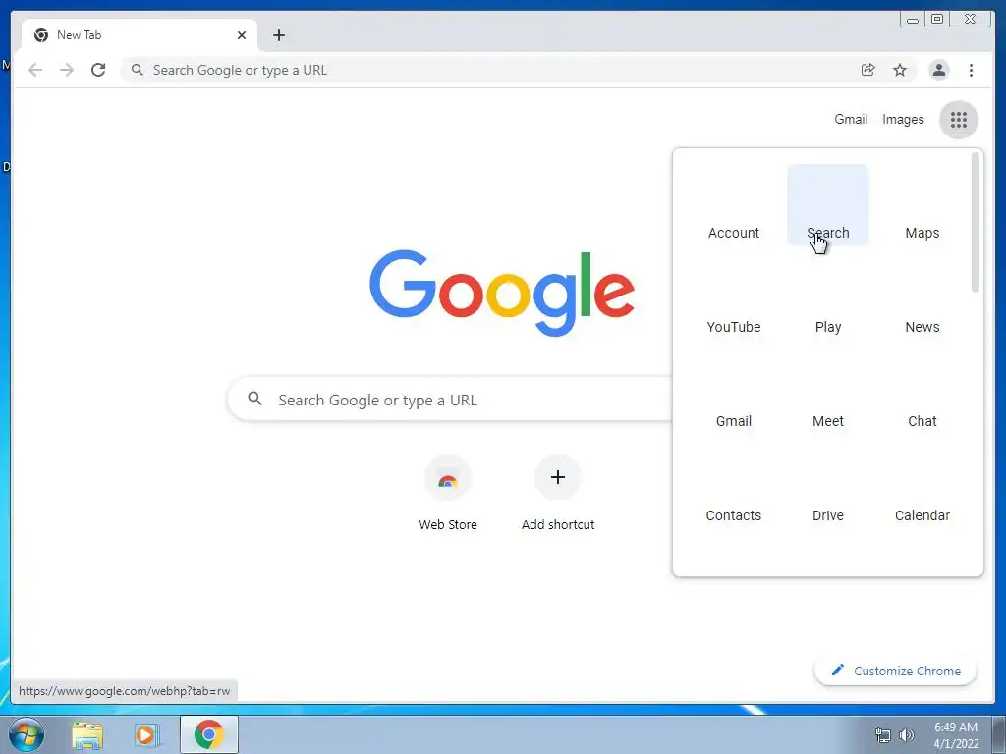
Task: Open the Web Store shortcut
Action: coord(448,494)
